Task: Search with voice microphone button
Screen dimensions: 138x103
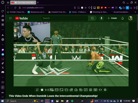Action: pos(101,18)
